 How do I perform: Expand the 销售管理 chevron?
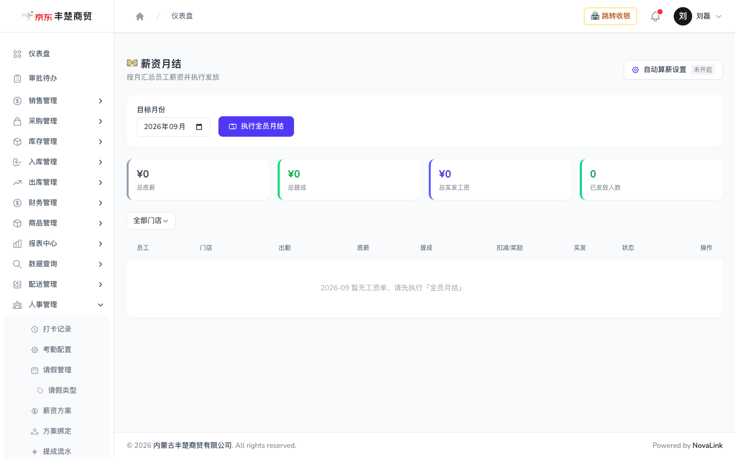101,101
